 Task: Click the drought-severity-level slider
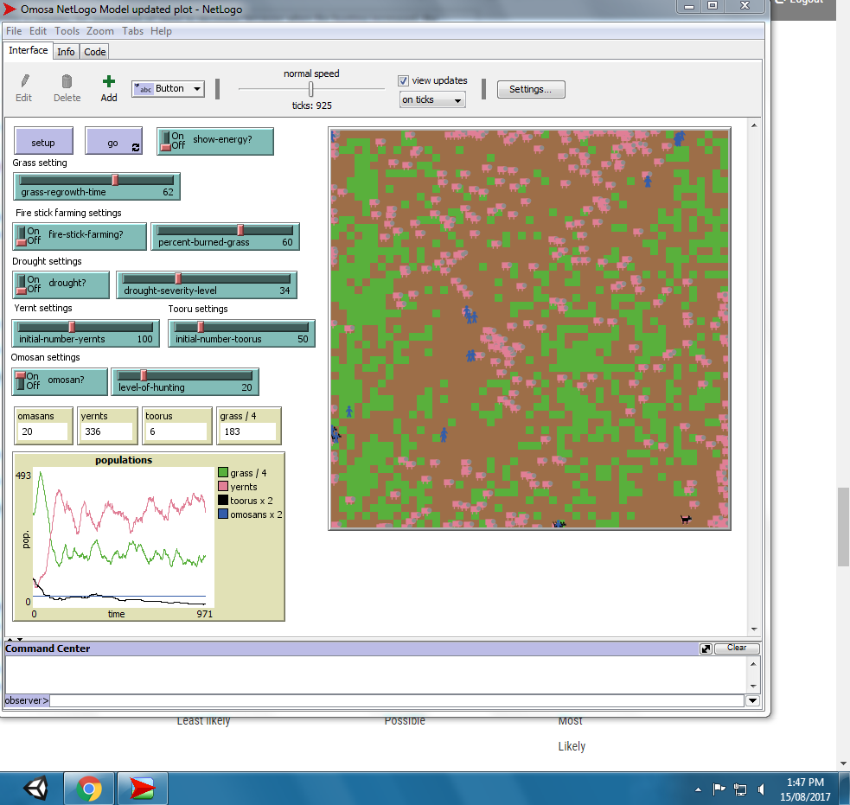(x=207, y=284)
